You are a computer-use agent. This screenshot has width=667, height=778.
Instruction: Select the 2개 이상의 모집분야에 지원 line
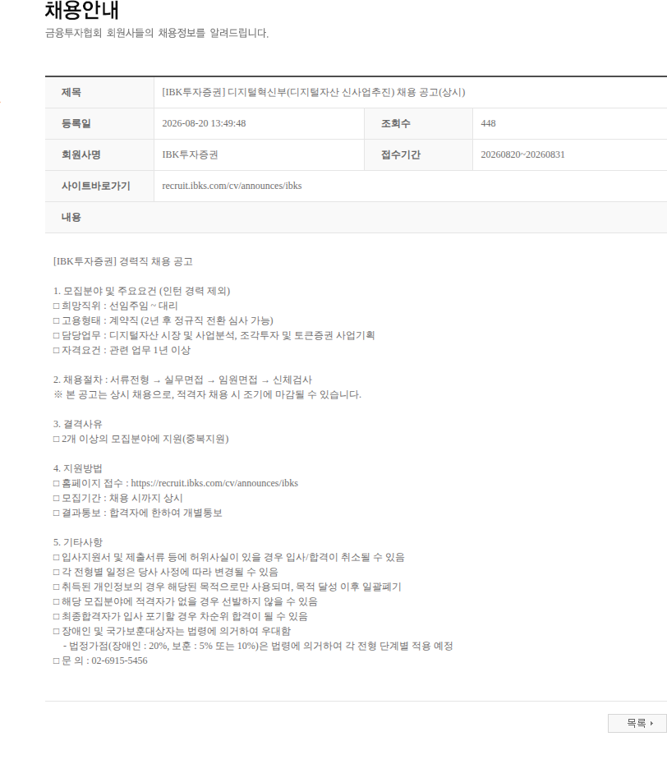pyautogui.click(x=141, y=439)
